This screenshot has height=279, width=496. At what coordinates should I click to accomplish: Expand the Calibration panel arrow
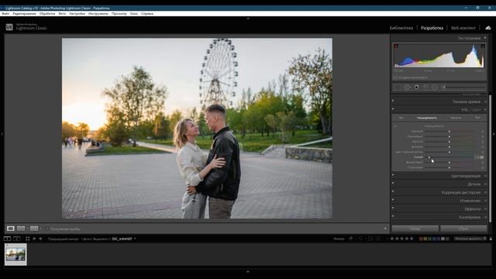tap(485, 217)
